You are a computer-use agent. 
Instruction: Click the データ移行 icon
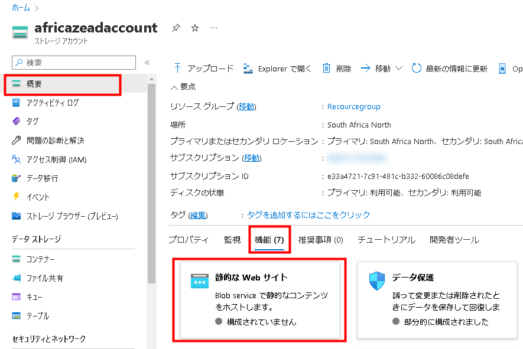point(16,178)
